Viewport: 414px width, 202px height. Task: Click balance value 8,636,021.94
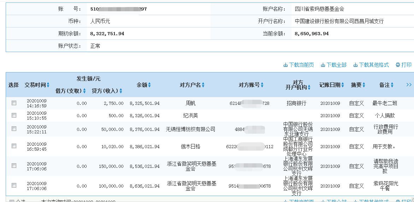[x=145, y=186]
